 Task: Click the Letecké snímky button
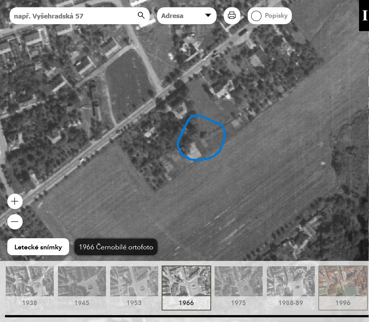(38, 247)
